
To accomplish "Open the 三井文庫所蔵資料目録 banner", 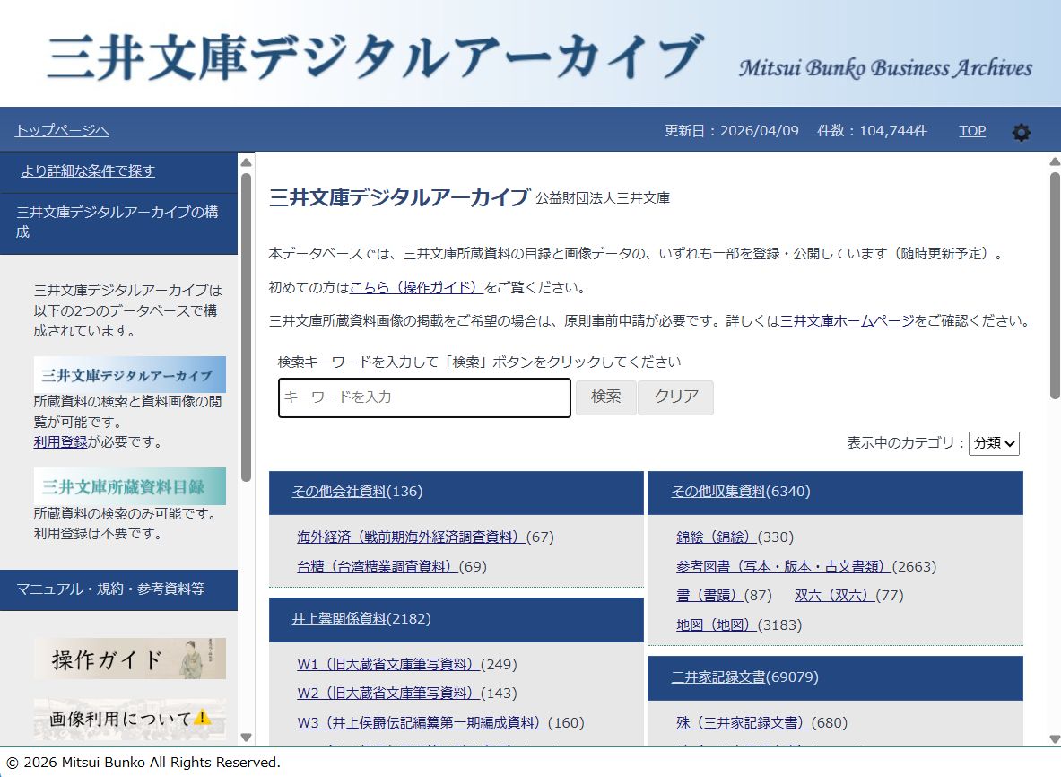I will (x=130, y=486).
